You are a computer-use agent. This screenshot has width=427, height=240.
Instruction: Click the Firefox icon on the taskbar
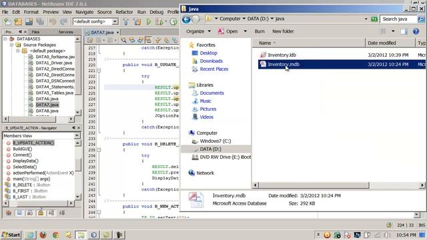[x=43, y=235]
